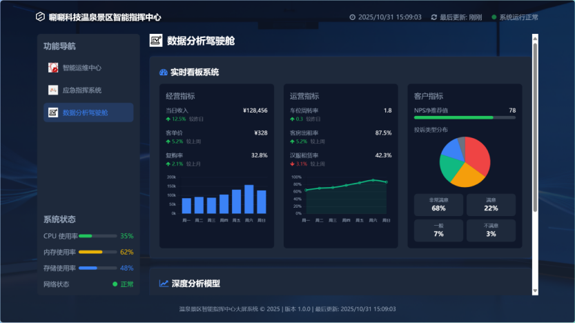Switch to the 应急指挥系统 navigation item

pos(81,90)
